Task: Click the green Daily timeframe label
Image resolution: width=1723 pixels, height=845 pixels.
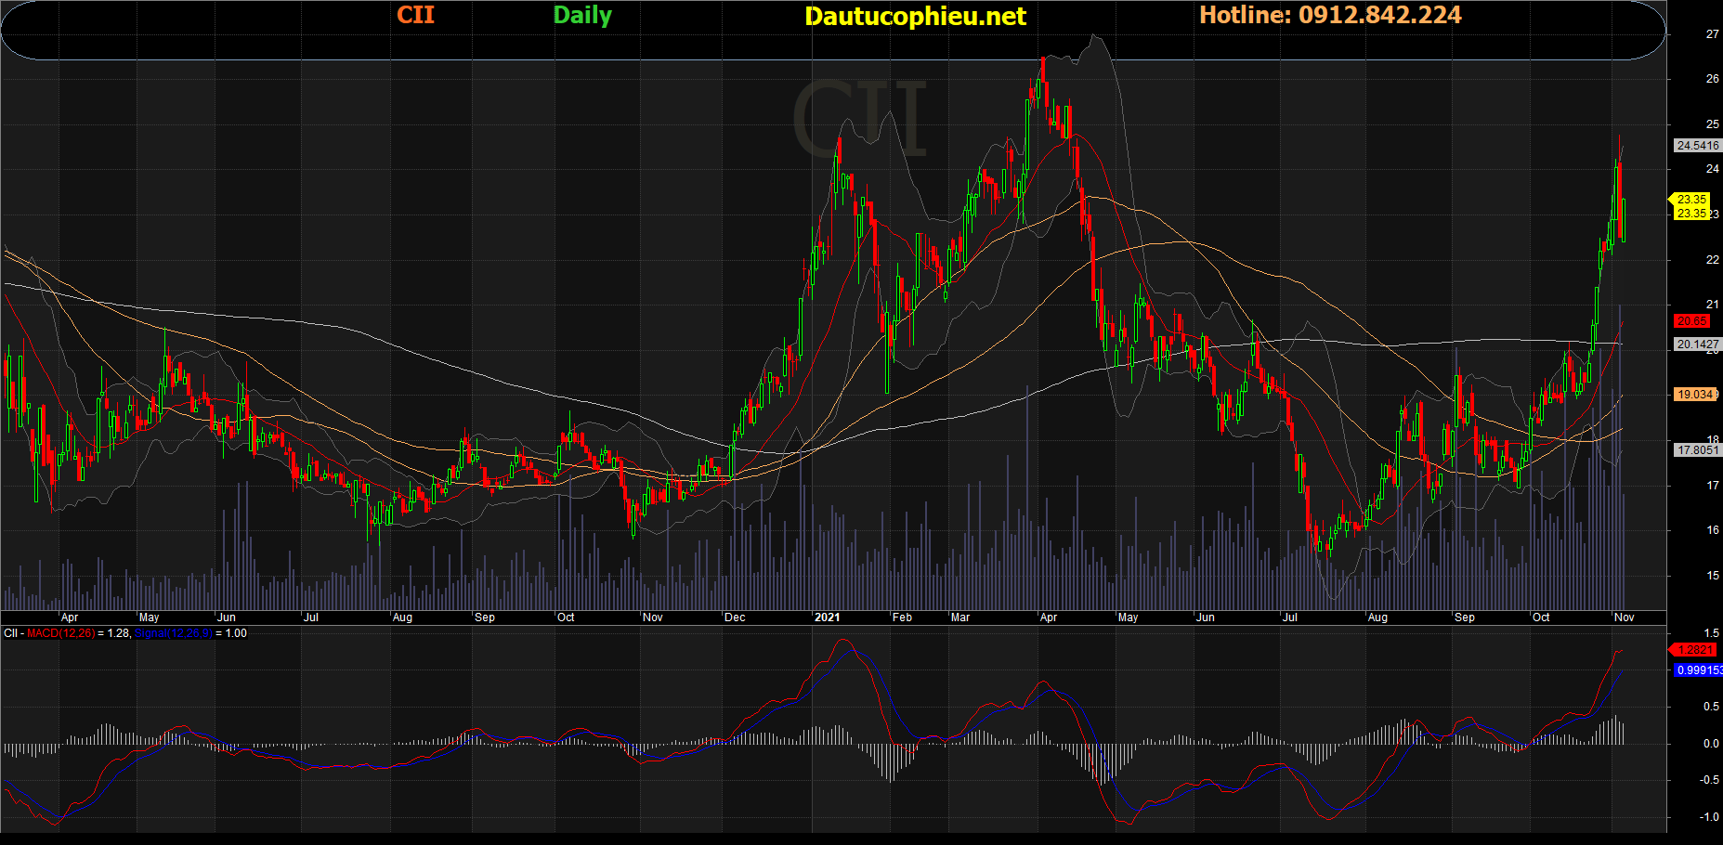Action: (x=582, y=15)
